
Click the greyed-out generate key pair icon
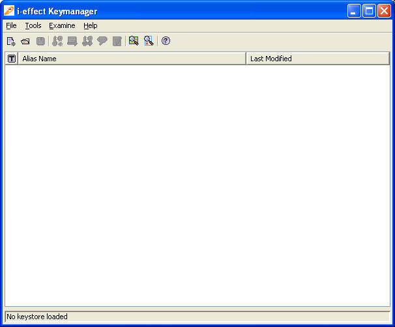tap(57, 41)
